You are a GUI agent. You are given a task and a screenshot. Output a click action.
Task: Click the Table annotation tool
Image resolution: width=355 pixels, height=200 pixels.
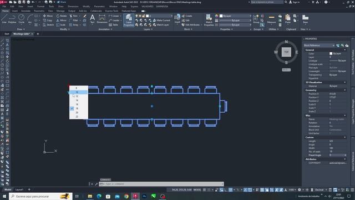click(113, 24)
